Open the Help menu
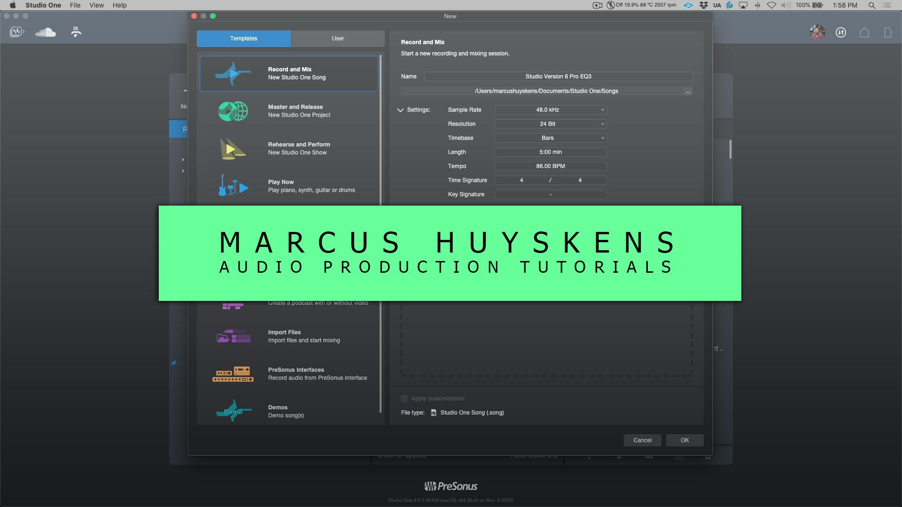The image size is (902, 507). point(119,5)
